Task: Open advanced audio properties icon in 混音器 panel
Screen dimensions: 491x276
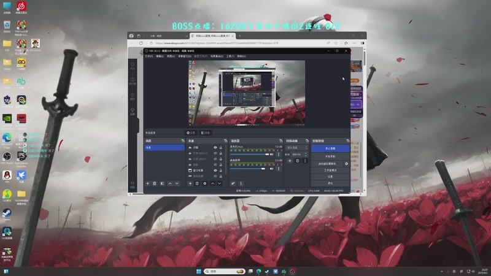Action: tap(233, 183)
